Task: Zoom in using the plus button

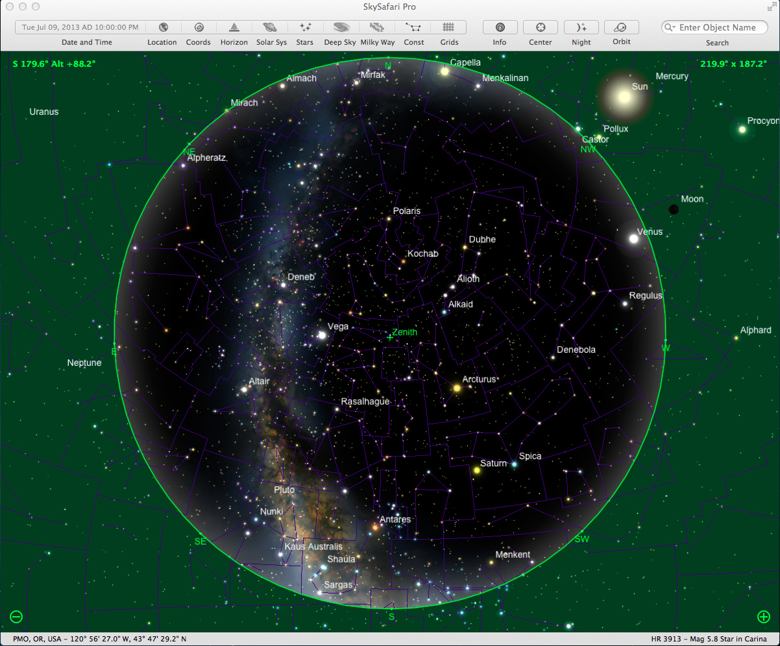Action: 764,617
